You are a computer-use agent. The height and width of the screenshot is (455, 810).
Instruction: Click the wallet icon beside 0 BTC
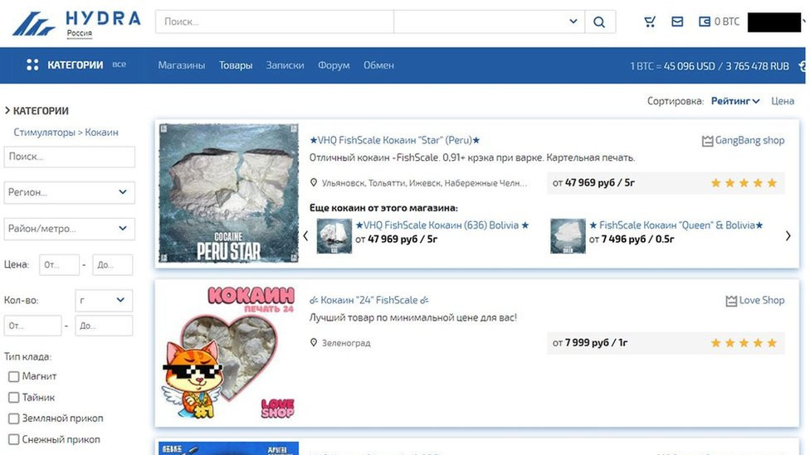(x=705, y=22)
